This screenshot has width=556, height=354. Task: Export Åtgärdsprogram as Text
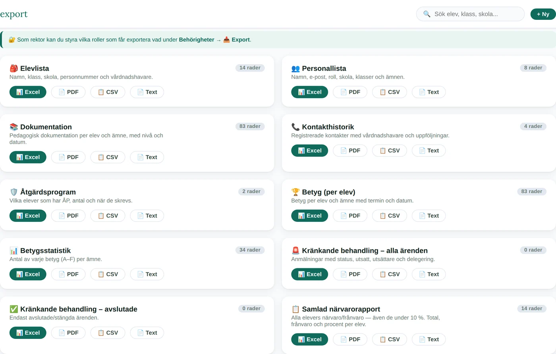(147, 216)
